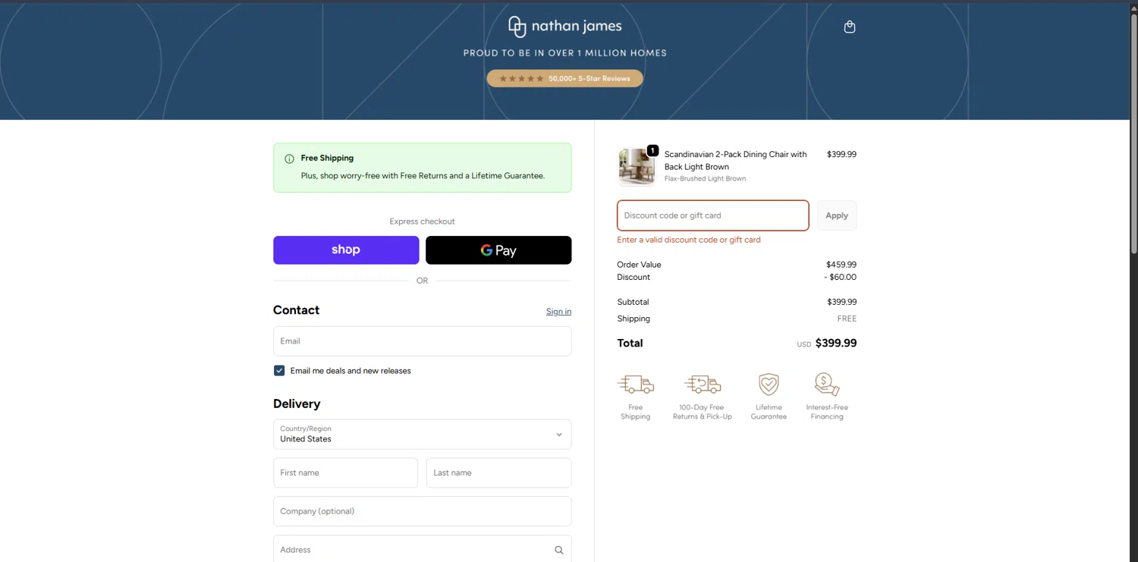The width and height of the screenshot is (1138, 562).
Task: Click the Express checkout label
Action: [423, 221]
